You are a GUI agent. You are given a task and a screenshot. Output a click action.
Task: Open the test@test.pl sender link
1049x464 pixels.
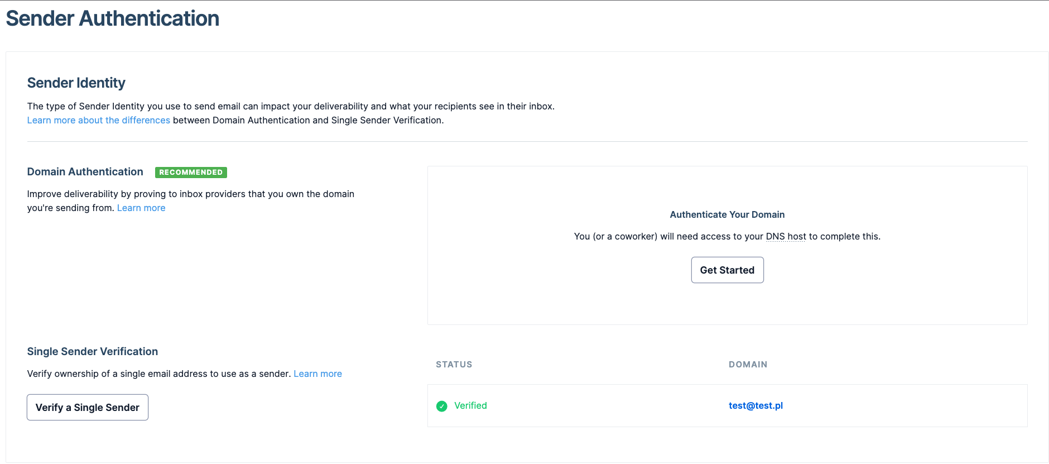[x=756, y=405]
